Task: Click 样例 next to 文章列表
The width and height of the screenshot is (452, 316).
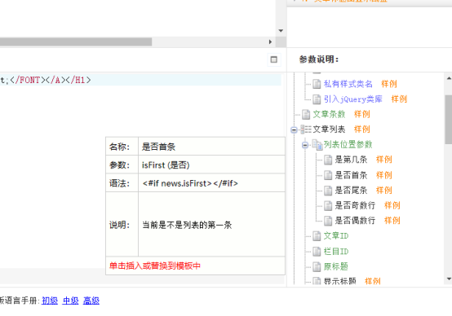Action: (361, 129)
